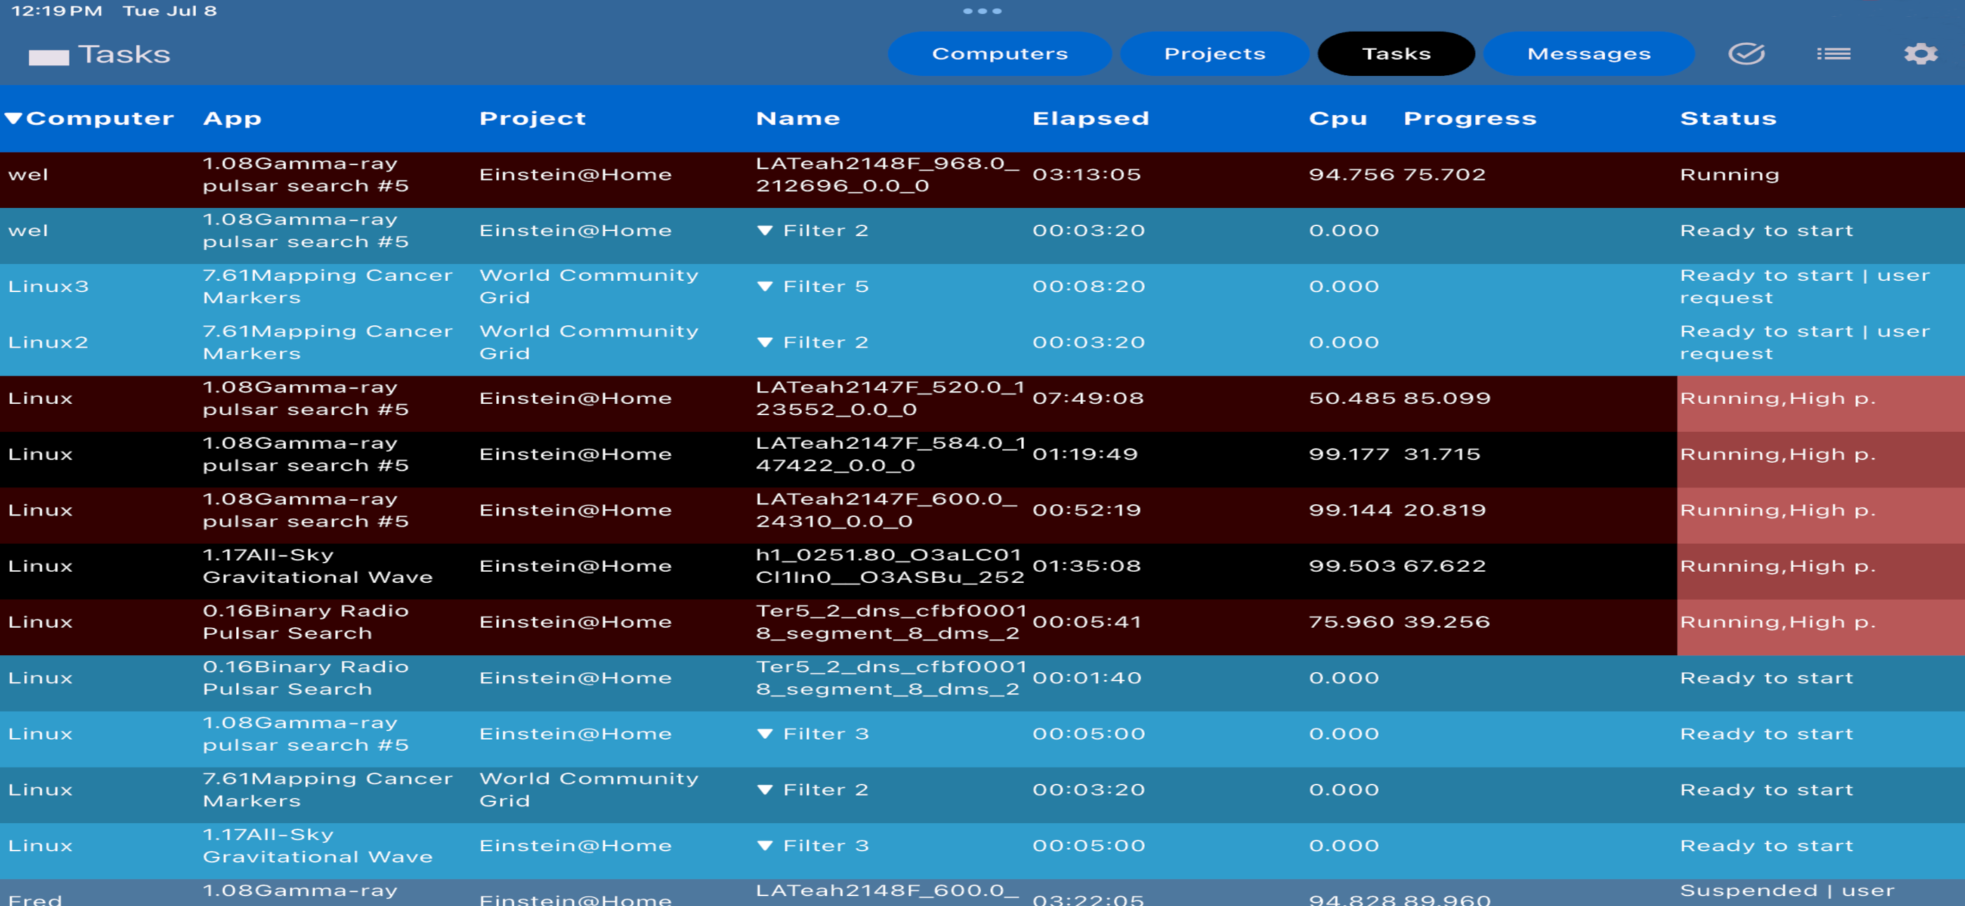Image resolution: width=1965 pixels, height=906 pixels.
Task: Open the settings gear icon
Action: [1920, 53]
